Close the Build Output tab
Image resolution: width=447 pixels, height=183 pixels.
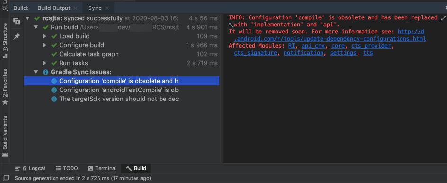point(75,8)
